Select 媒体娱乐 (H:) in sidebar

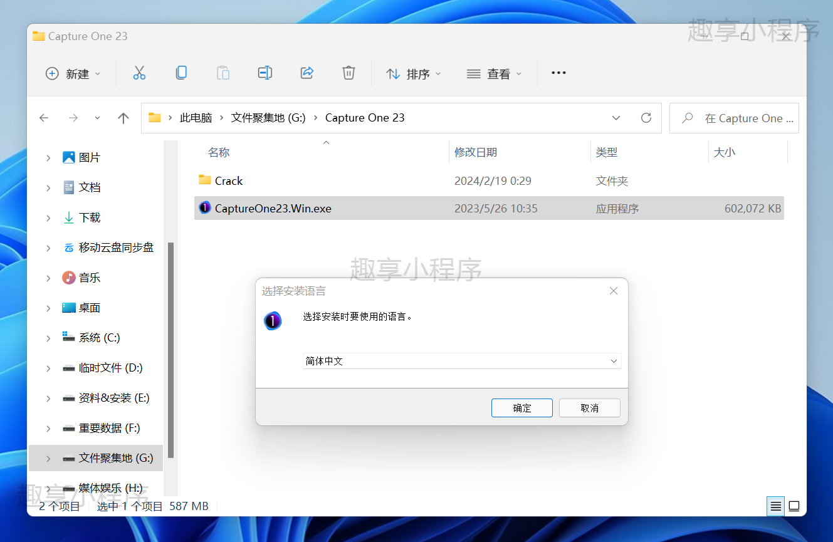pyautogui.click(x=110, y=488)
